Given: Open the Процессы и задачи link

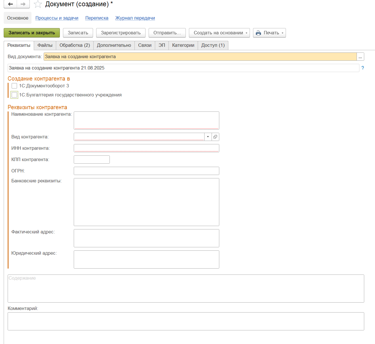Looking at the screenshot, I should (57, 18).
